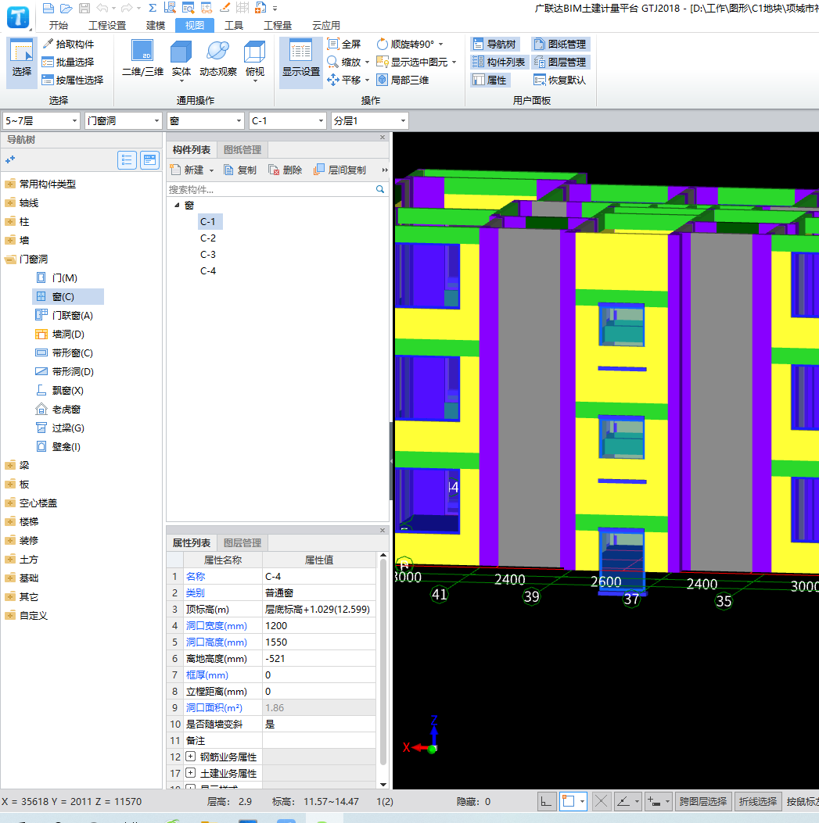Click the 选择 (Select) tool icon
This screenshot has height=823, width=819.
coord(22,62)
